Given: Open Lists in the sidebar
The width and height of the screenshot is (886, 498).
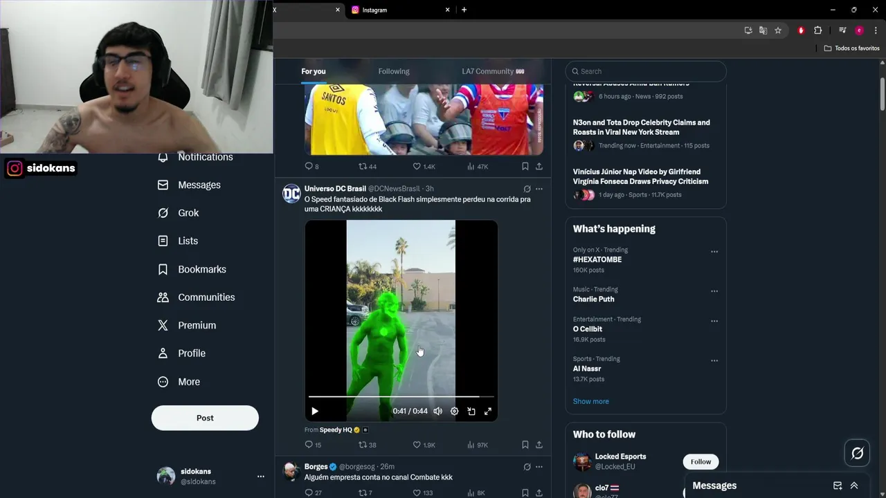Looking at the screenshot, I should pos(178,241).
